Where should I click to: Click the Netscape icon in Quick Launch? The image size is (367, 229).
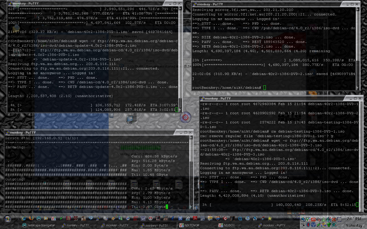click(x=38, y=218)
